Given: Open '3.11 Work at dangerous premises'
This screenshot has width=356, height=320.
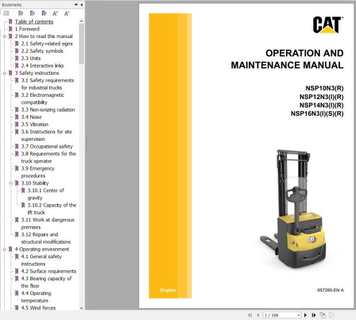Looking at the screenshot, I should [47, 223].
